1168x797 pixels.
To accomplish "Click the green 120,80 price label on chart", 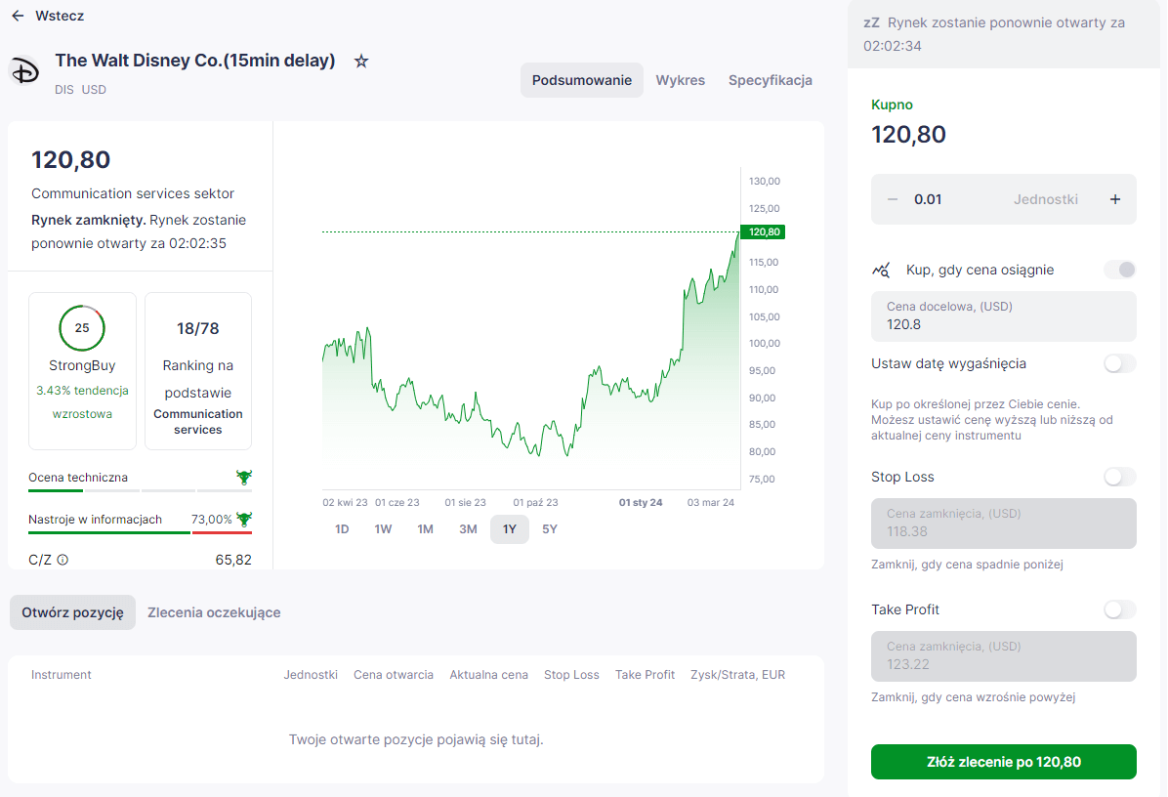I will coord(763,231).
